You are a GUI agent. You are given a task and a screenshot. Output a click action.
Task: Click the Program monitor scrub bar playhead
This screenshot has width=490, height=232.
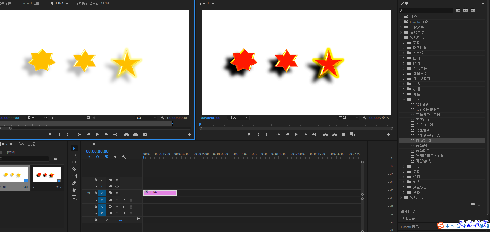click(x=200, y=125)
